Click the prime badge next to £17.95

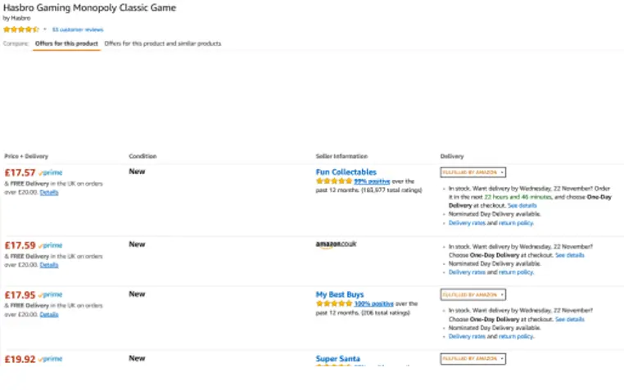click(51, 294)
